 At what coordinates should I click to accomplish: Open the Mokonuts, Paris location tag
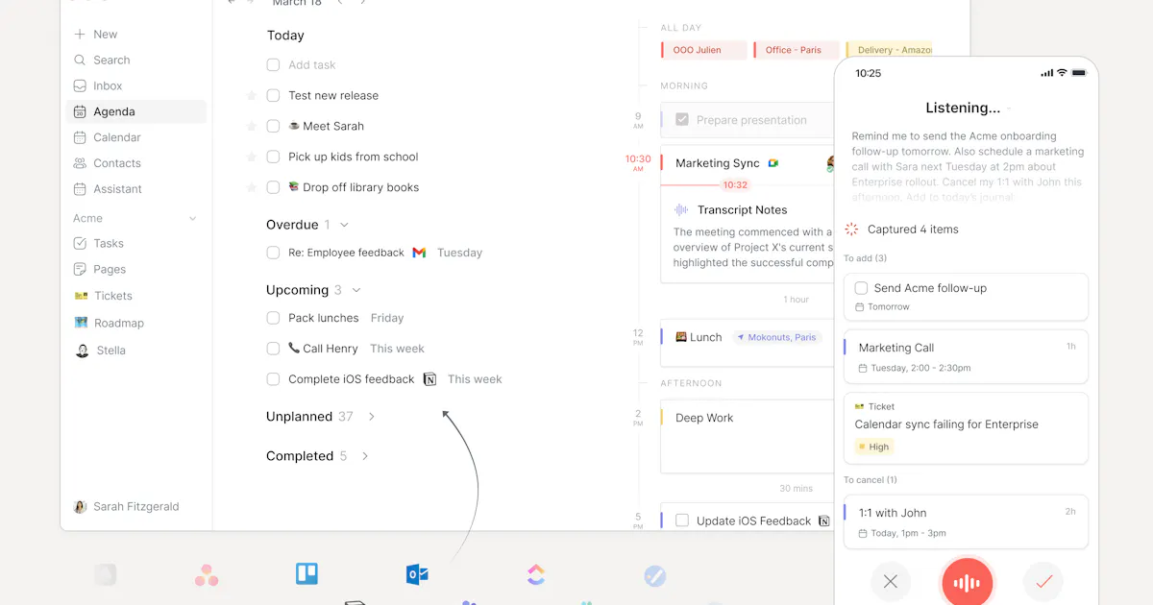(x=775, y=337)
